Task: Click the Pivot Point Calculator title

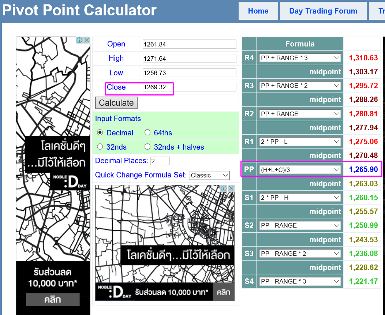Action: click(x=79, y=10)
